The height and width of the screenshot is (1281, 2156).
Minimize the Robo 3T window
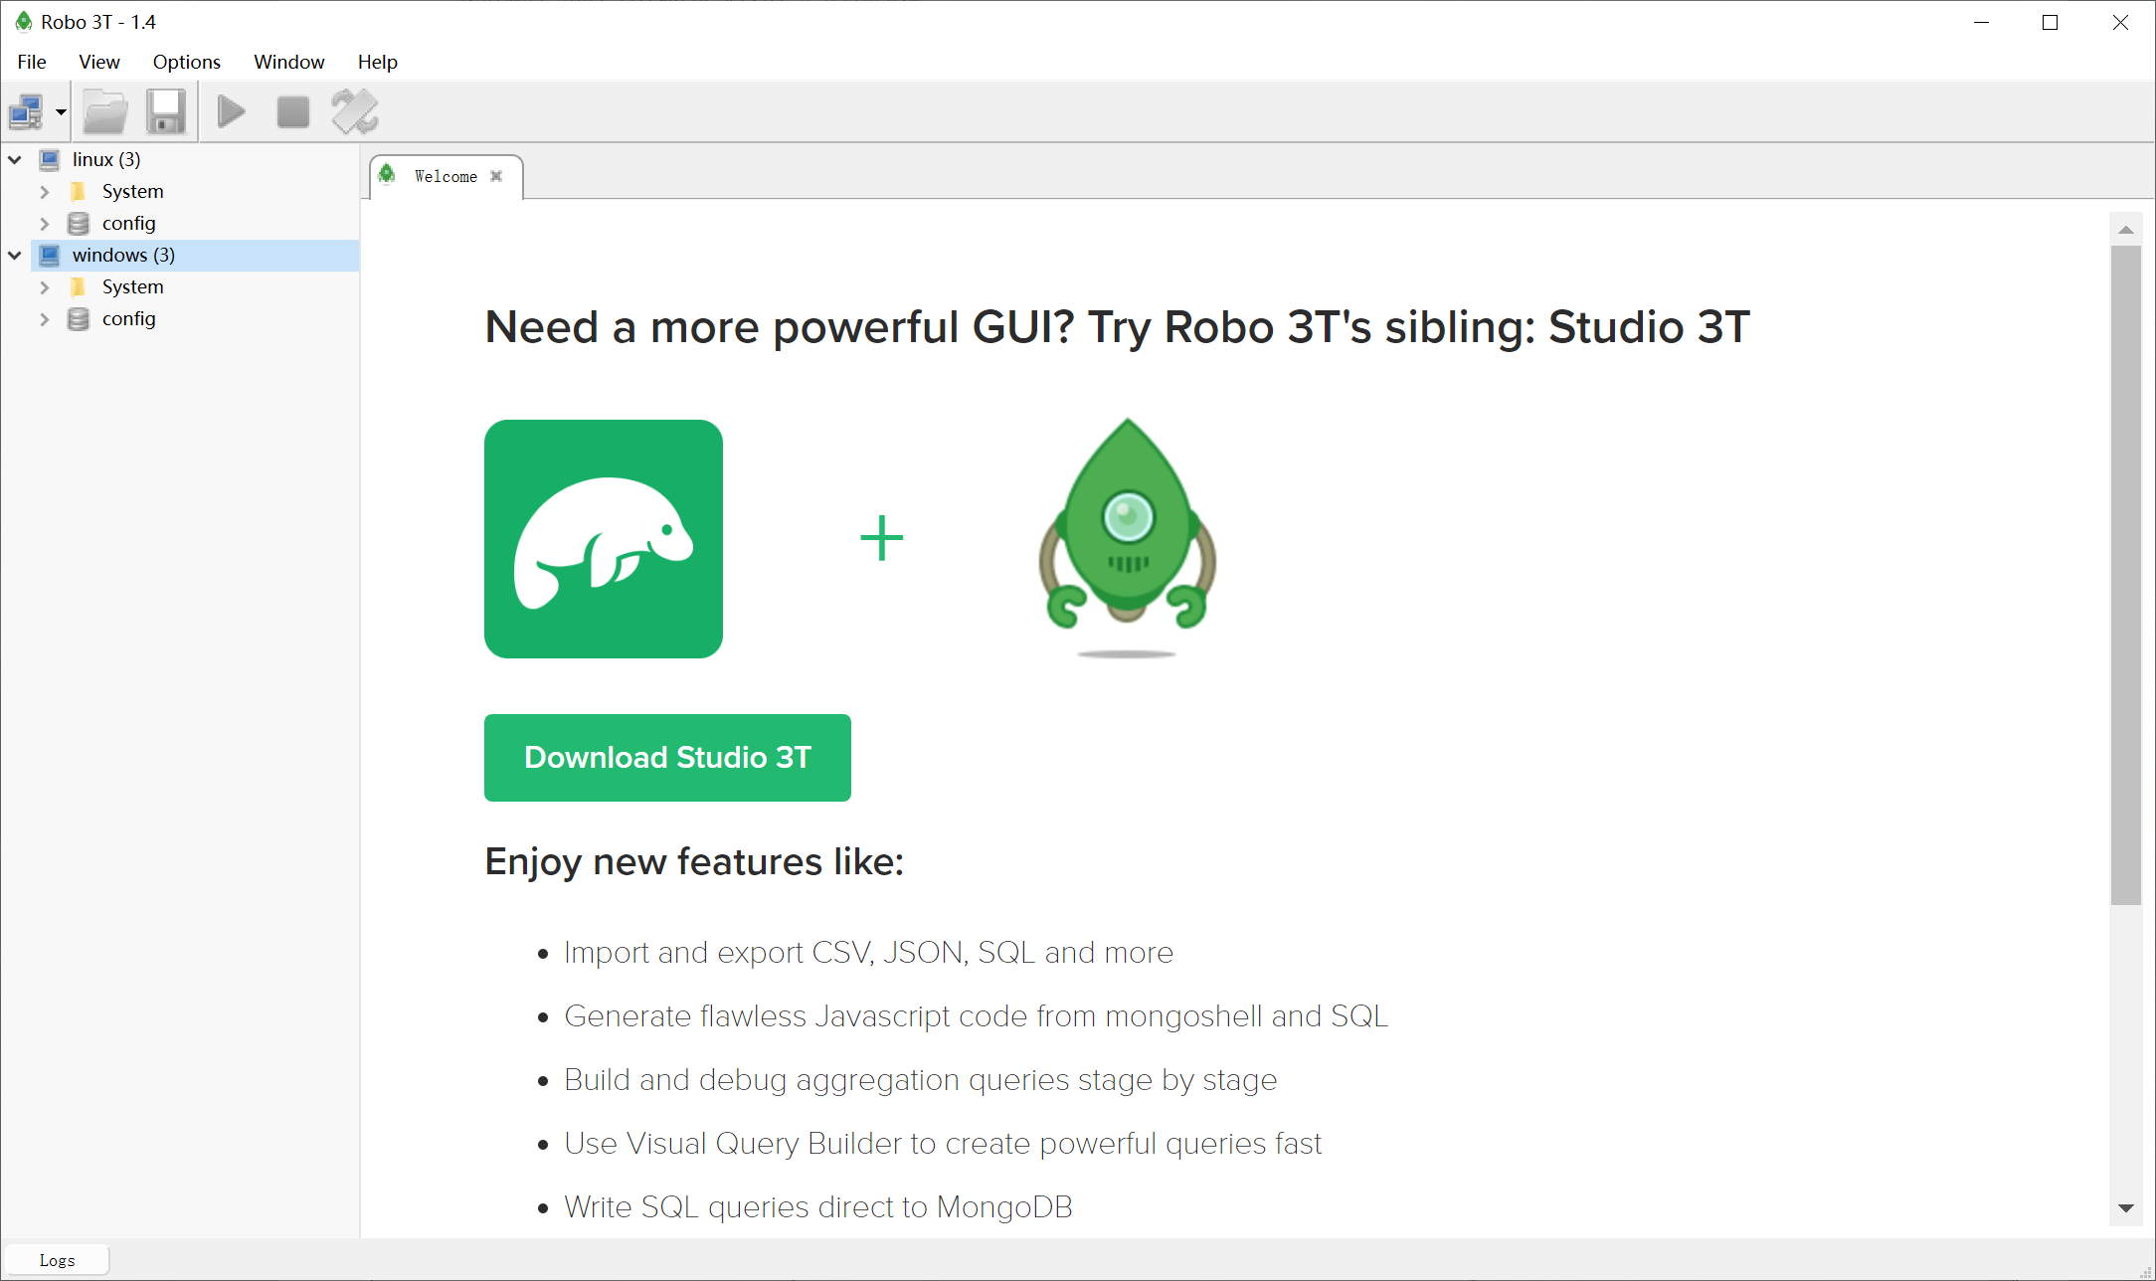point(1981,22)
